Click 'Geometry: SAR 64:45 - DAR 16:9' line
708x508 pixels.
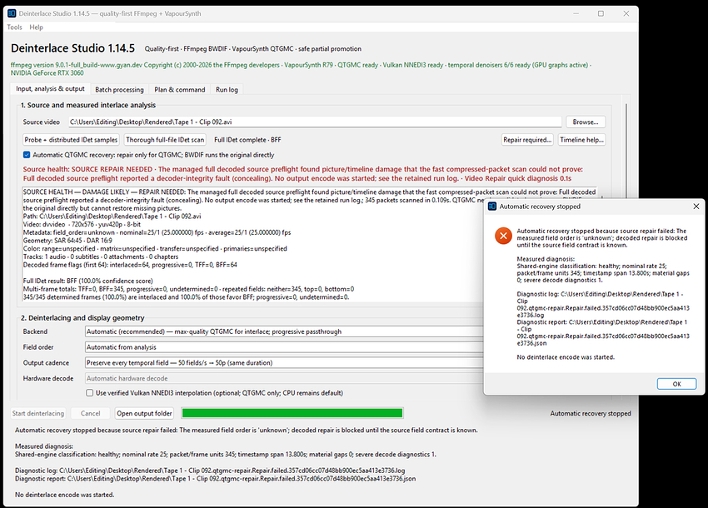point(67,241)
